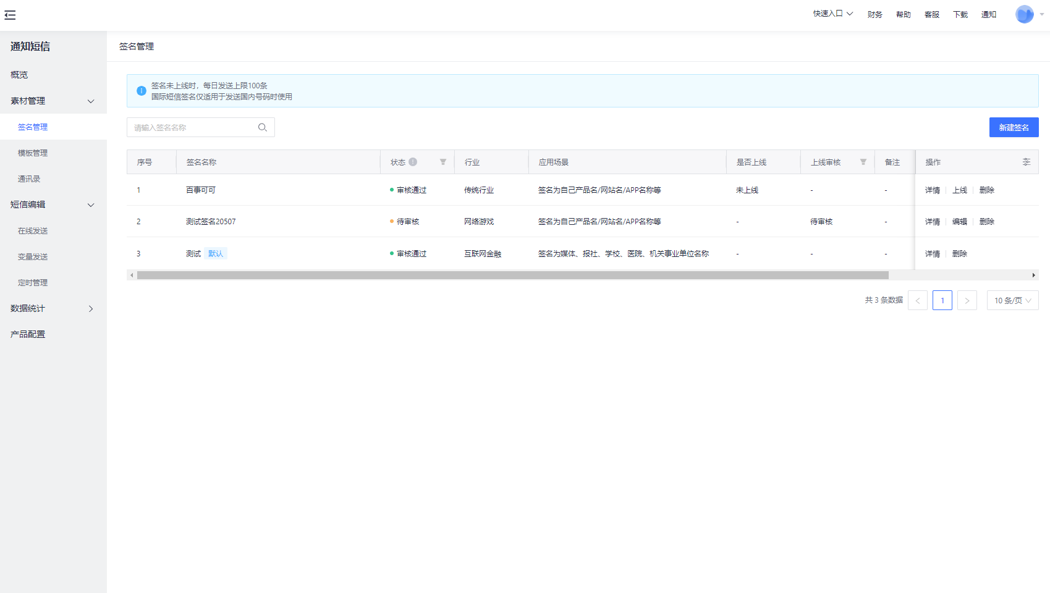Screen dimensions: 1050x593
Task: Click 客服 in the top bar
Action: tap(931, 14)
